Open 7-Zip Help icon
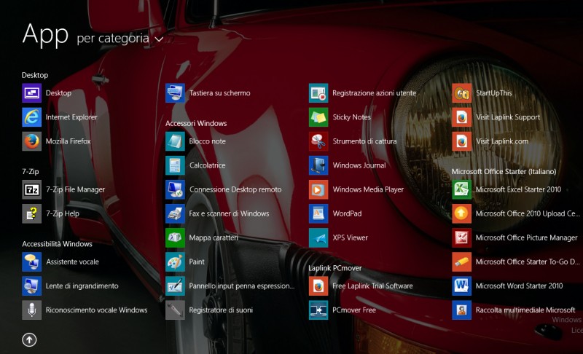The image size is (583, 354). click(31, 213)
